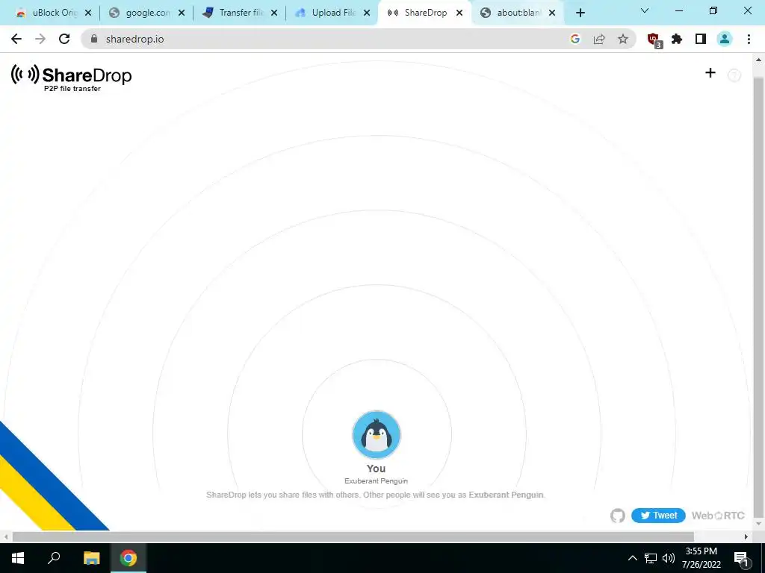Click the Google icon in address bar
The image size is (765, 573).
[575, 39]
